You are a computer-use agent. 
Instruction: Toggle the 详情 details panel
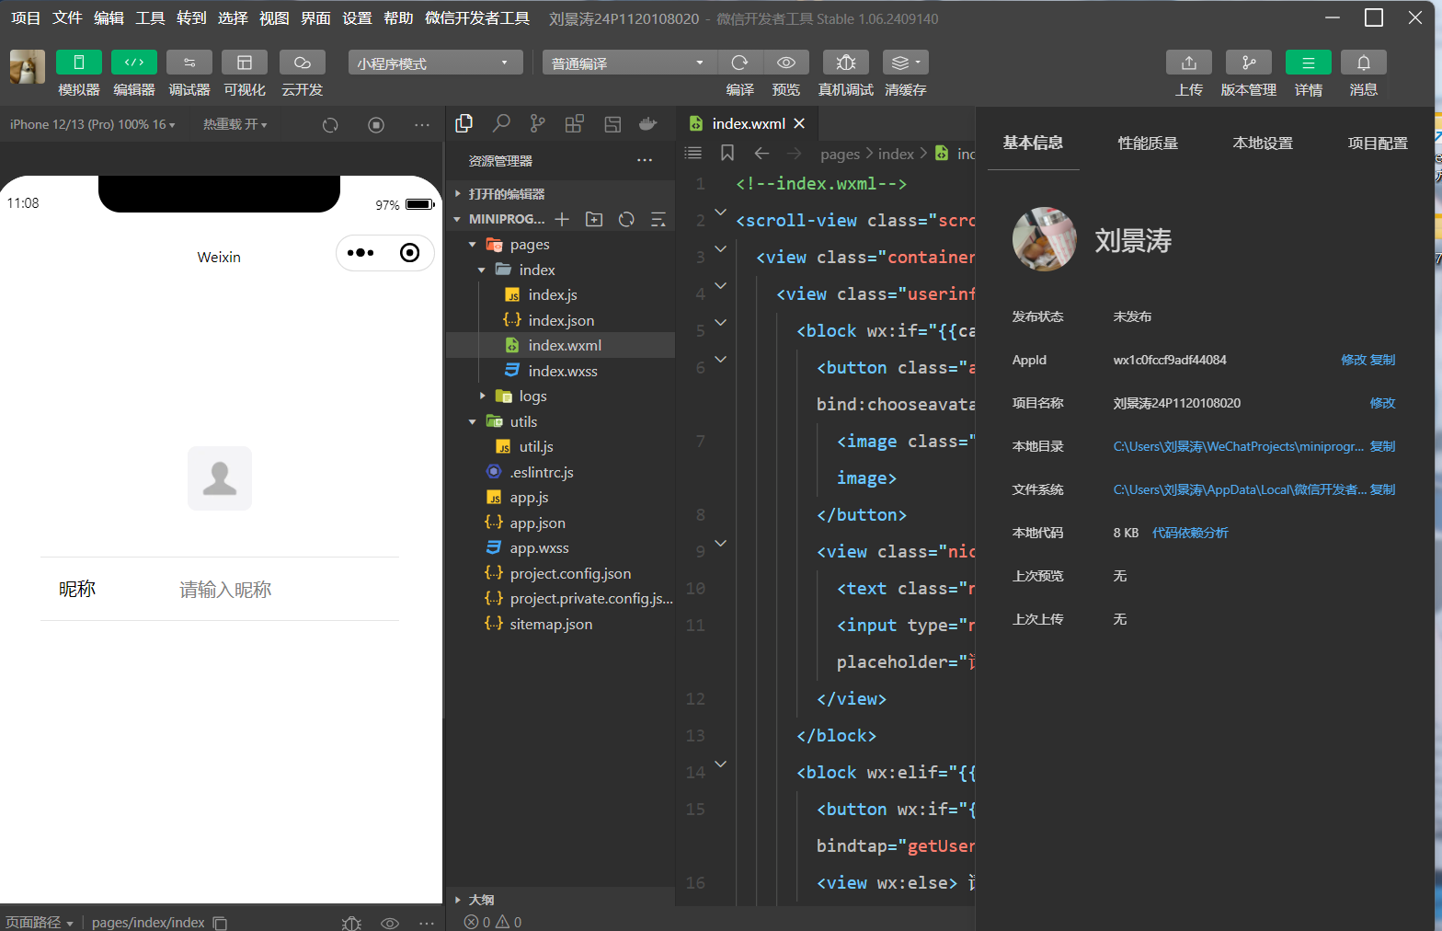(1309, 63)
